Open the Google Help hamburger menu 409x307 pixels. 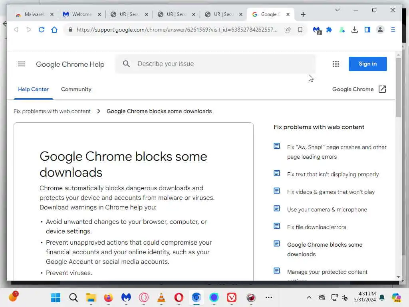pyautogui.click(x=22, y=64)
